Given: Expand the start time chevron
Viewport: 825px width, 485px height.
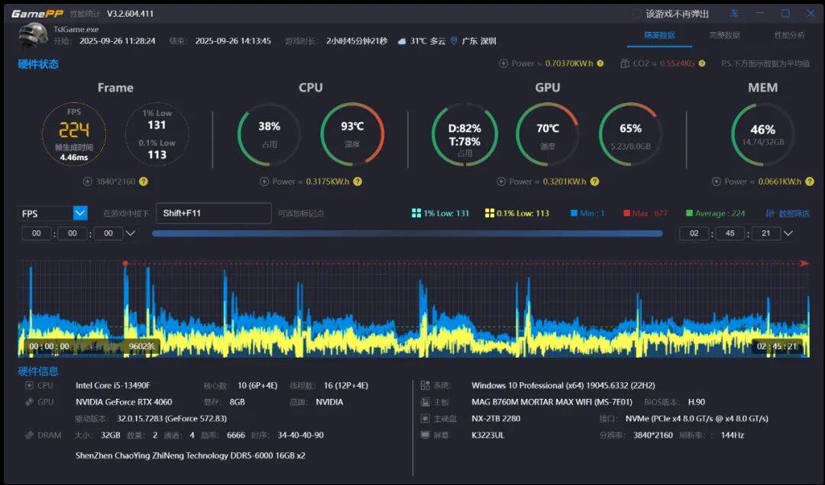Looking at the screenshot, I should (x=131, y=233).
